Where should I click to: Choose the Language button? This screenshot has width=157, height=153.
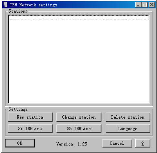click(x=128, y=129)
